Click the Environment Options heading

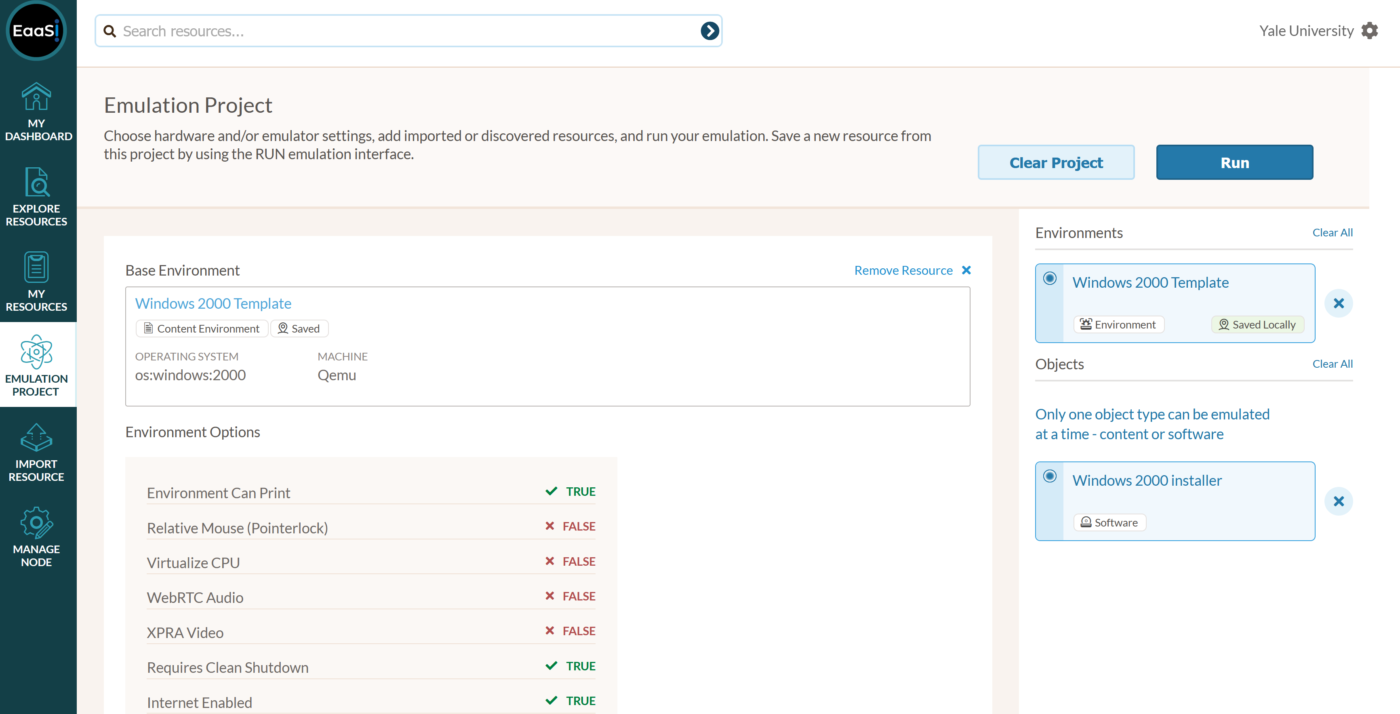point(192,432)
